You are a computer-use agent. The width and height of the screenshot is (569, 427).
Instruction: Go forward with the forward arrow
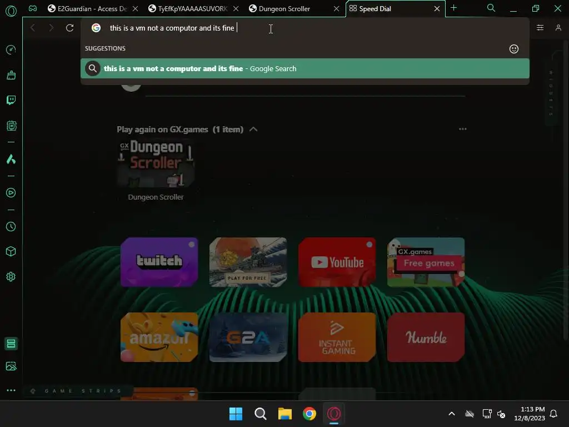click(x=51, y=28)
